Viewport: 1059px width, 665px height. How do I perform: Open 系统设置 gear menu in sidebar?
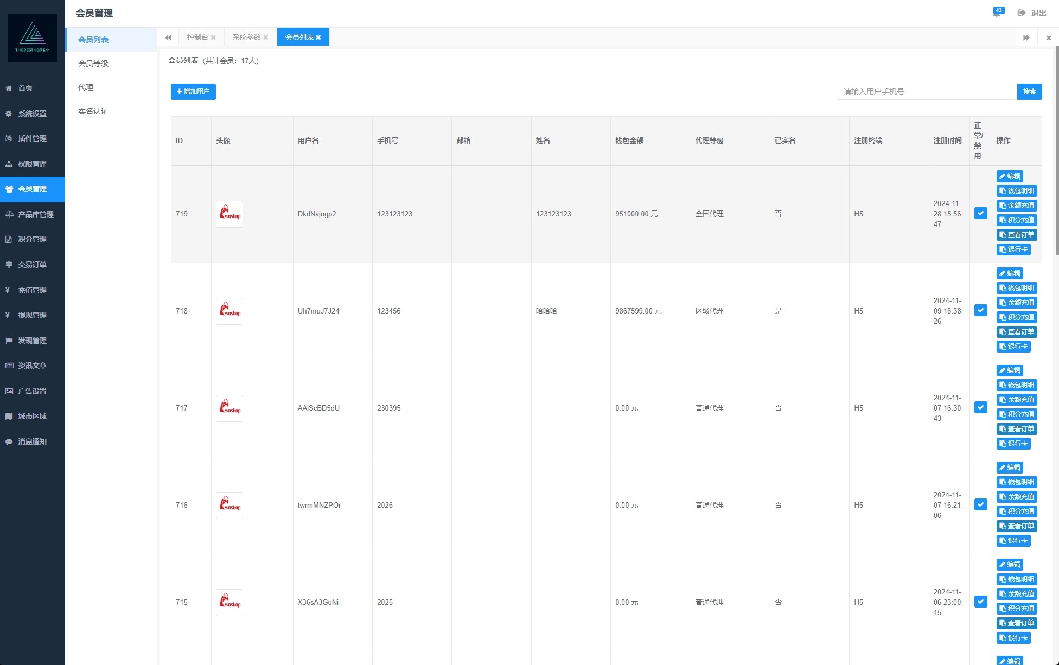(x=32, y=113)
